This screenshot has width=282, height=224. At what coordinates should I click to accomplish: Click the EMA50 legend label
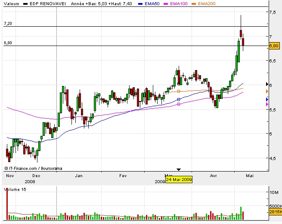pos(152,3)
